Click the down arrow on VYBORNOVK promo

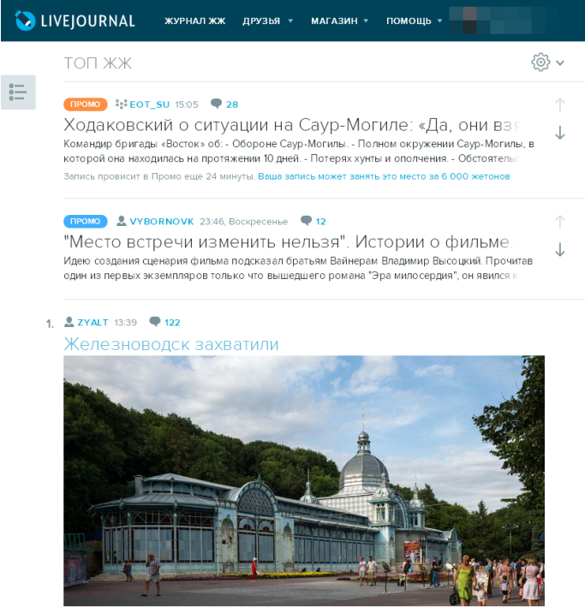559,249
